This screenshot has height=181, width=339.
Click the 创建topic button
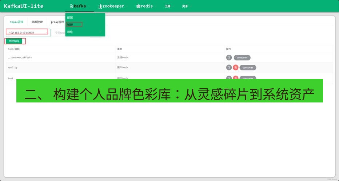14,41
